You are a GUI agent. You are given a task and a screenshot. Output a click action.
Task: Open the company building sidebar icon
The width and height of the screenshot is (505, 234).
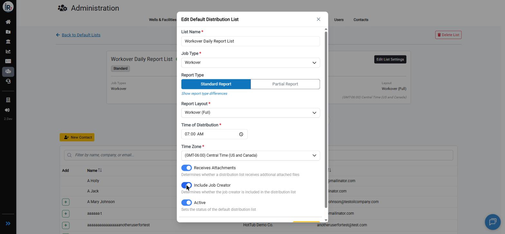click(x=8, y=100)
